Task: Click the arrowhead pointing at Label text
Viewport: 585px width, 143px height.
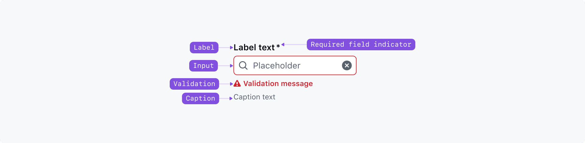Action: pos(232,48)
